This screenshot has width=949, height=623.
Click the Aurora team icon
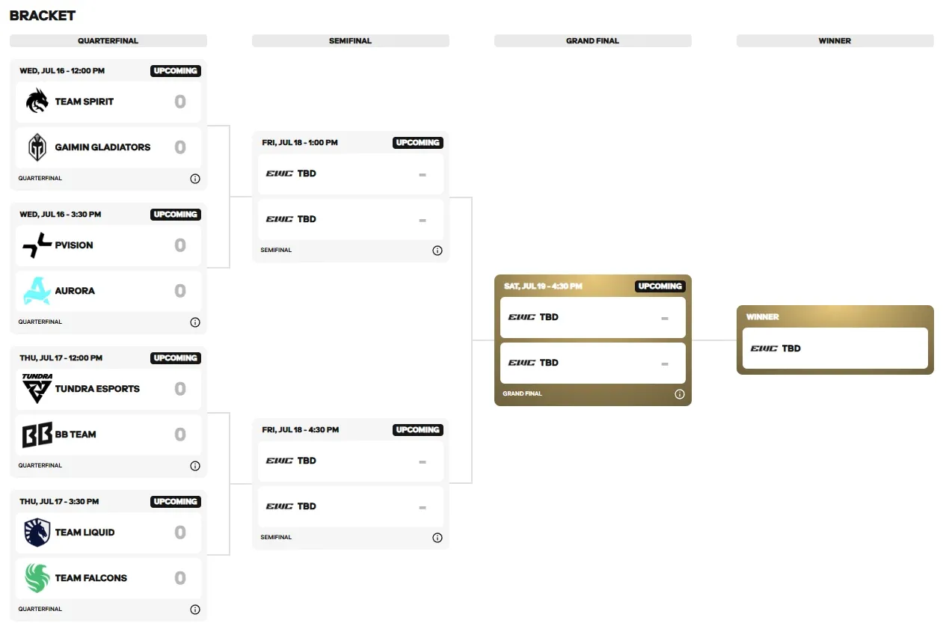(x=37, y=290)
